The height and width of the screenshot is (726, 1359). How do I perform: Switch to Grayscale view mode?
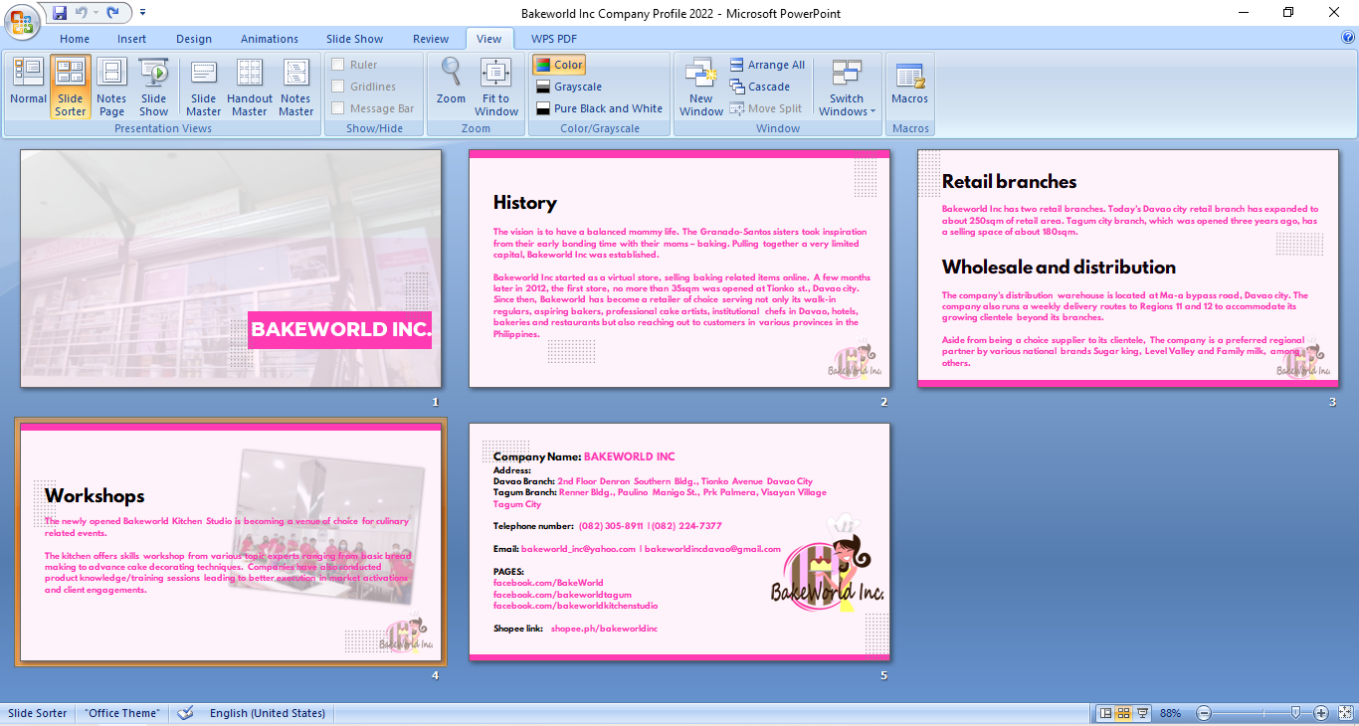(x=568, y=87)
